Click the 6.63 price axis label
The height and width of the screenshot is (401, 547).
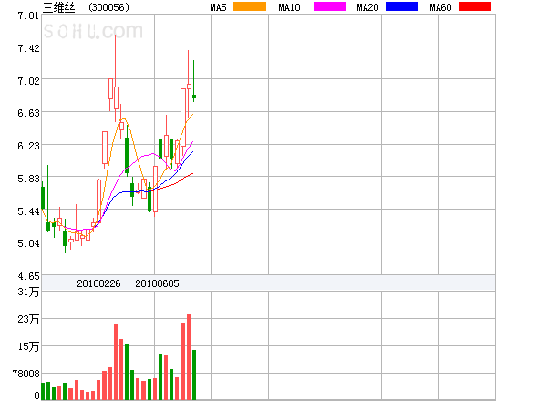(x=28, y=113)
